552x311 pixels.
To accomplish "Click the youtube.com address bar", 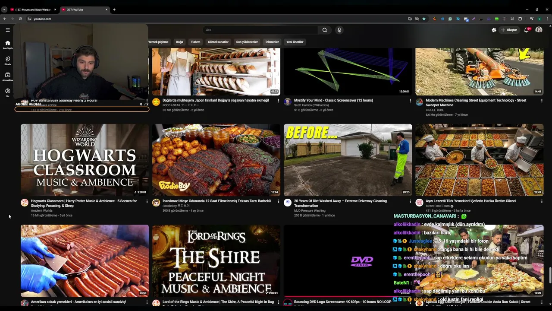I will click(216, 19).
